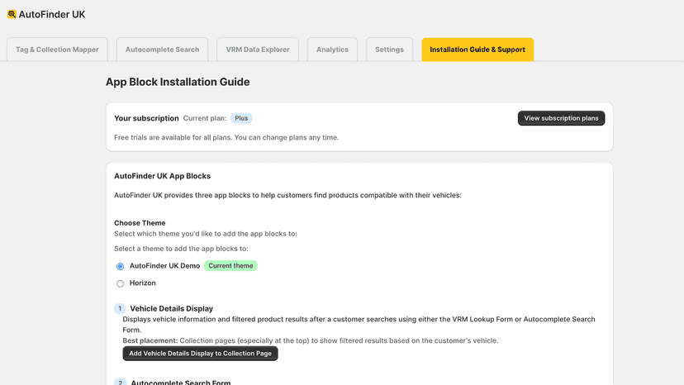Choose the Horizon theme radio button
Image resolution: width=684 pixels, height=385 pixels.
click(120, 283)
